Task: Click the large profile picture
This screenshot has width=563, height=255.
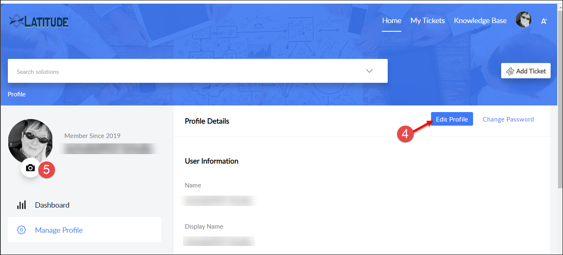Action: 30,140
